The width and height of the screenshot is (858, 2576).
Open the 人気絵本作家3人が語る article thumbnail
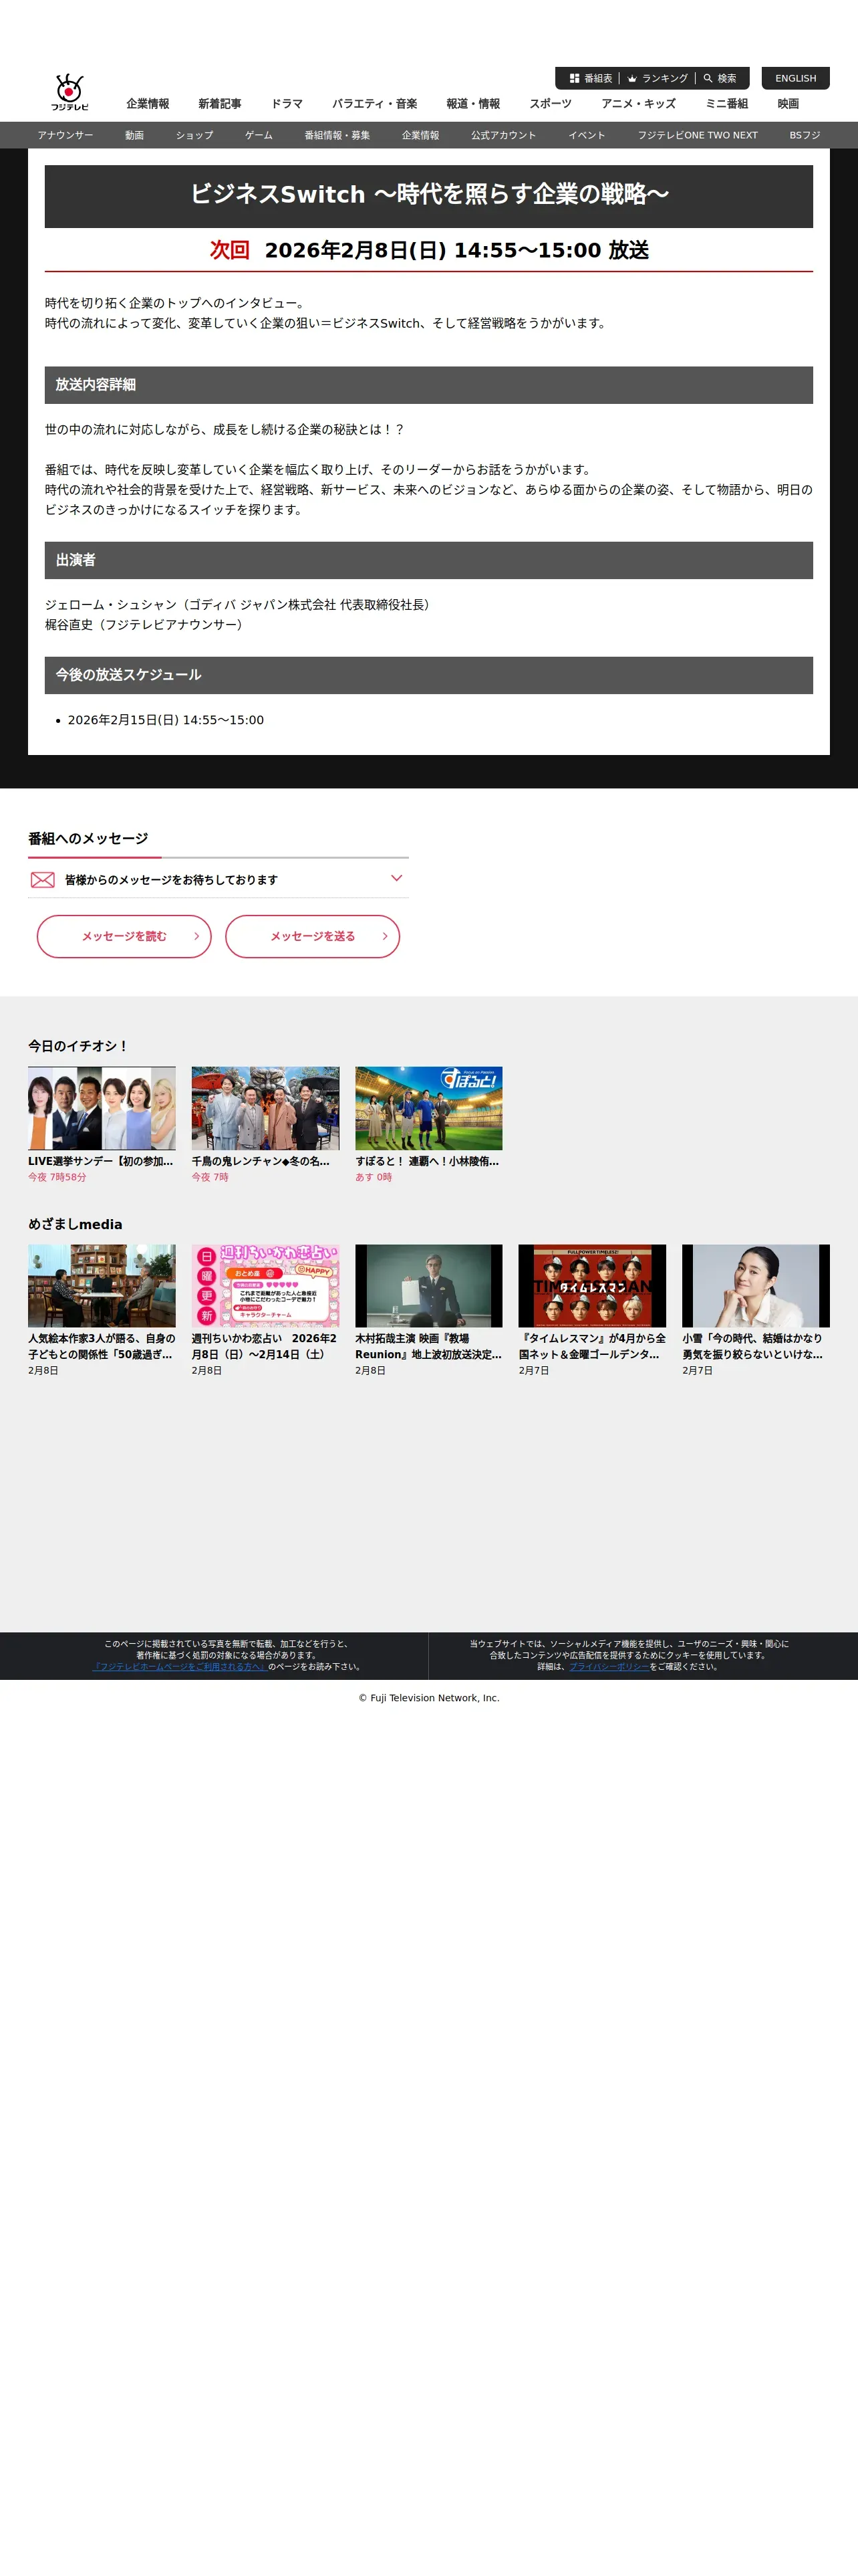pos(102,1286)
